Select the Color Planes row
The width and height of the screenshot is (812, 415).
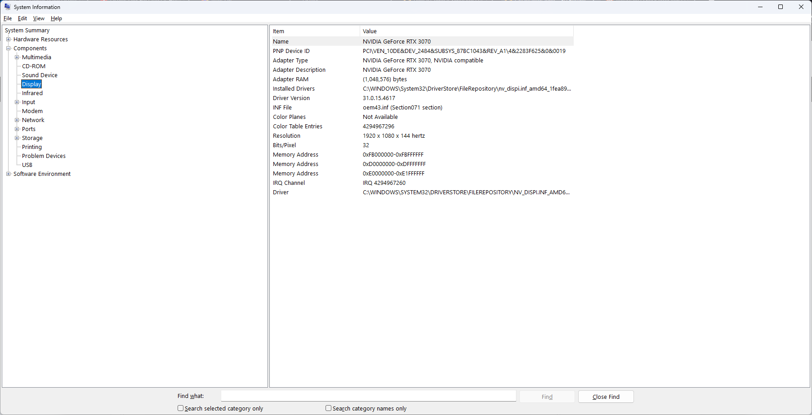pos(422,117)
